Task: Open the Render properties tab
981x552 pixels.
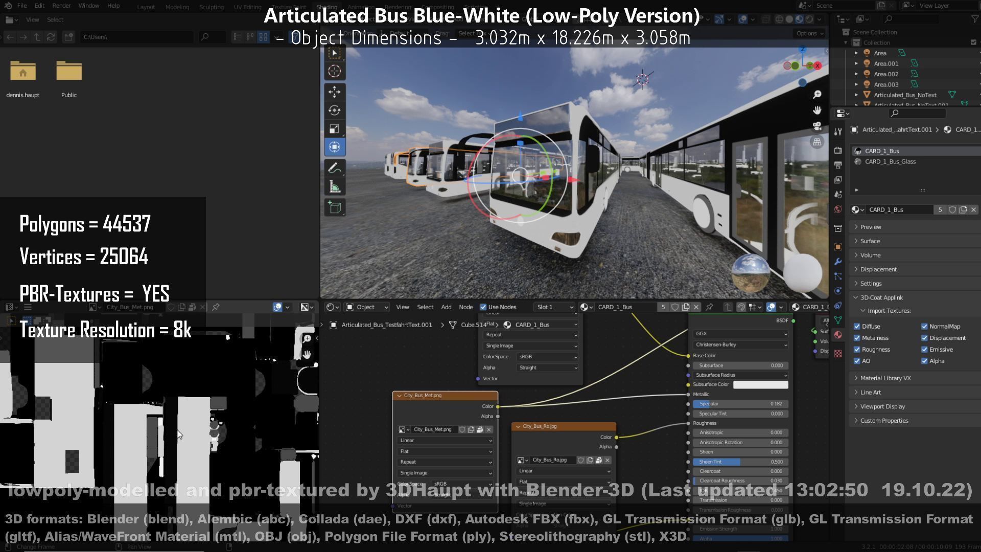Action: [x=838, y=150]
